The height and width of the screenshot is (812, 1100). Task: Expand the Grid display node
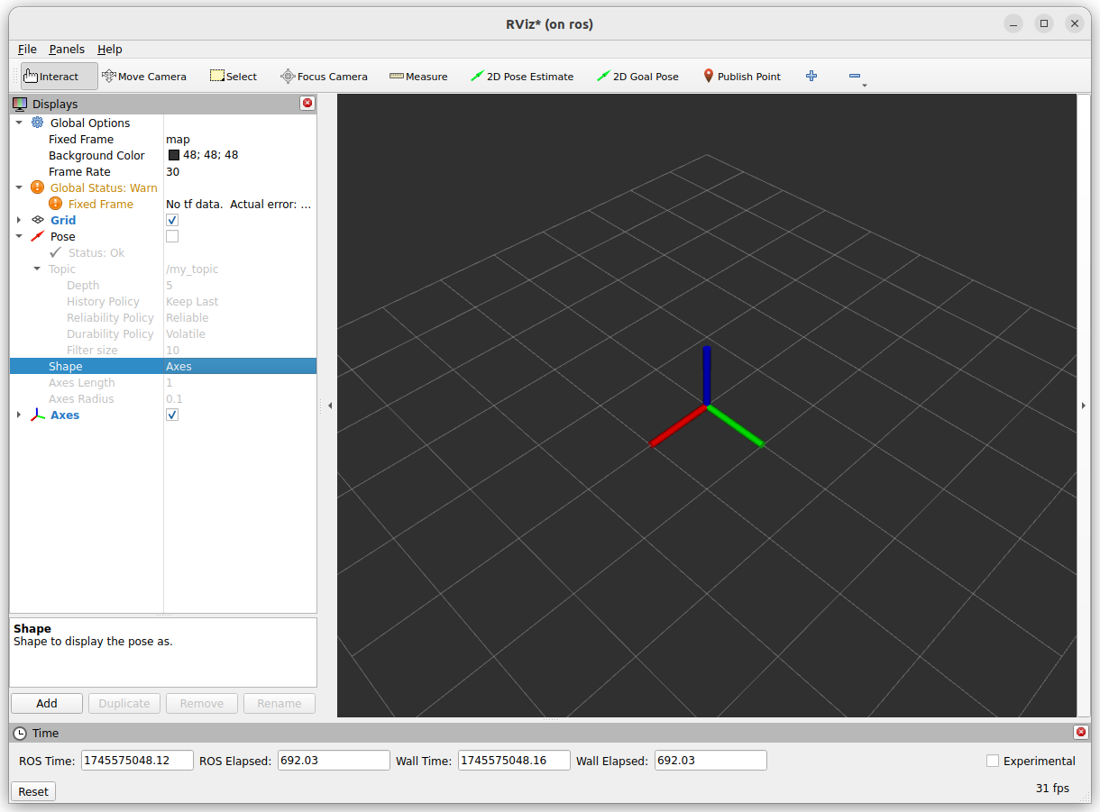[19, 220]
